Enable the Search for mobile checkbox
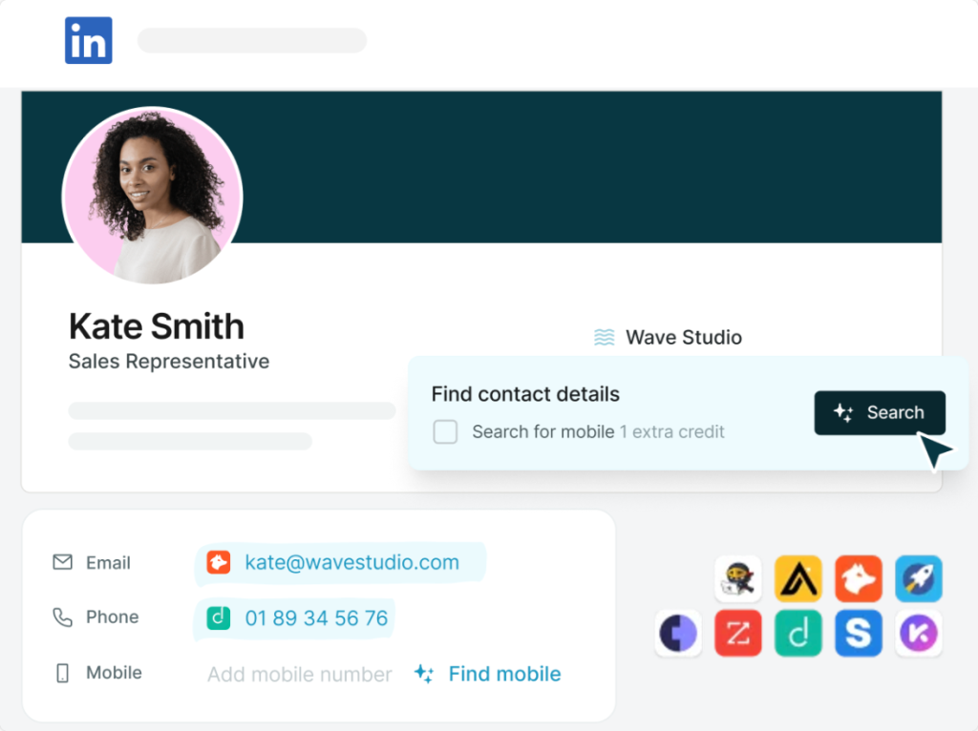978x731 pixels. [x=445, y=431]
